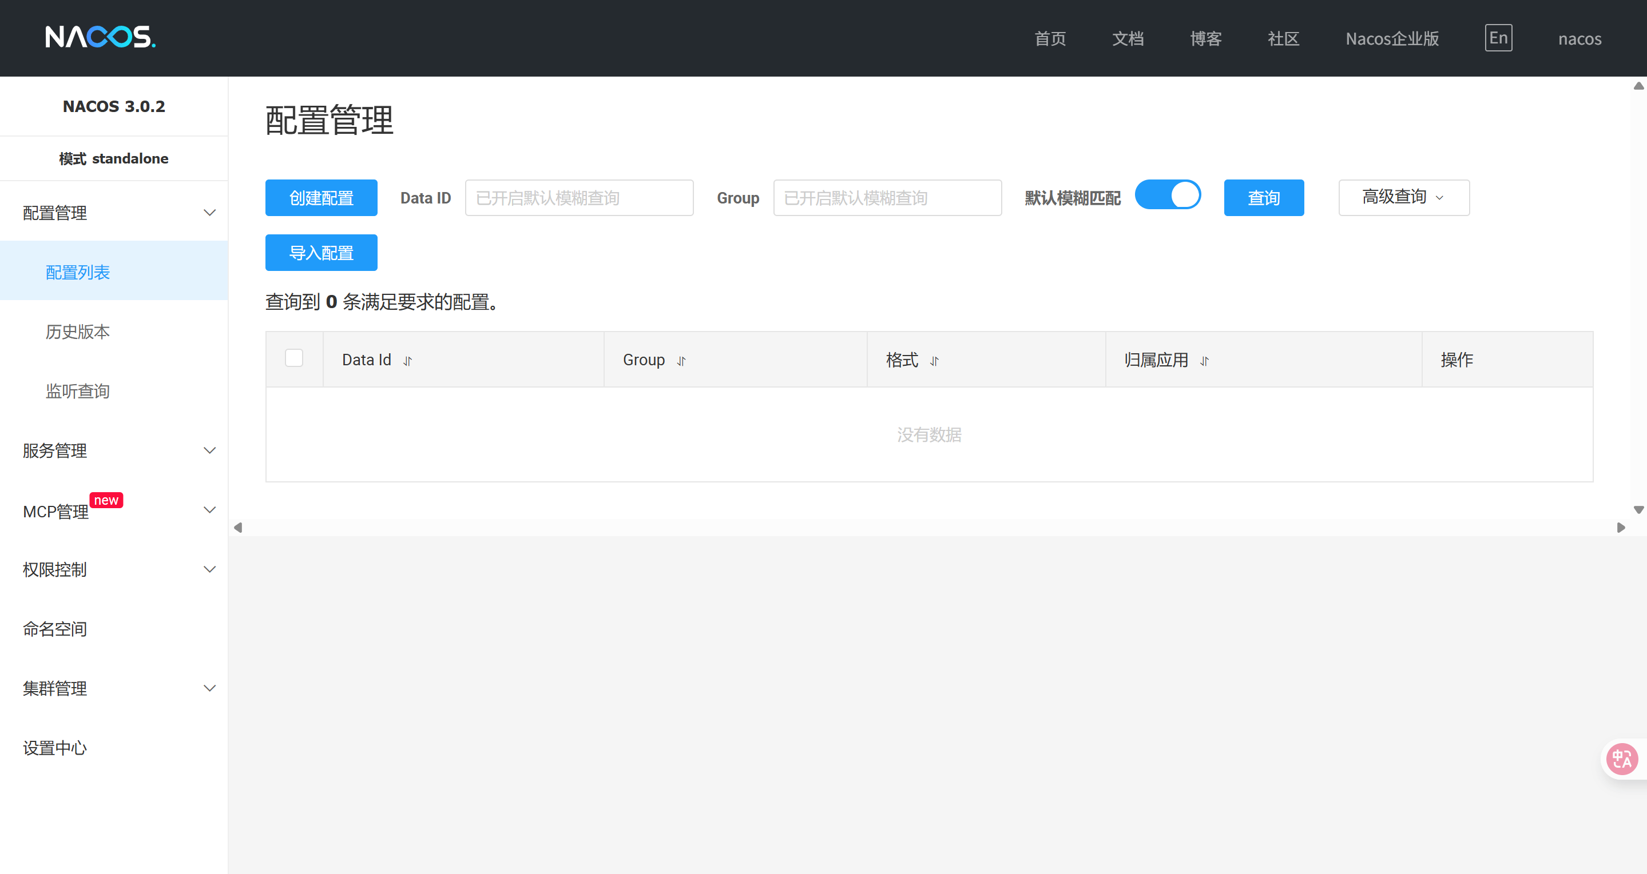Open the pink translation floating icon
Screen dimensions: 1647x874
(1622, 759)
